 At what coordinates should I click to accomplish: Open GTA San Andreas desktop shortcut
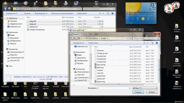click(x=177, y=28)
